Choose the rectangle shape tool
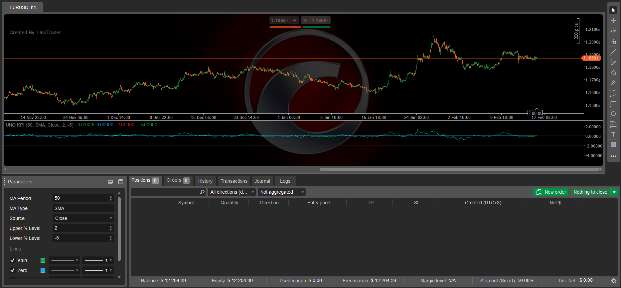This screenshot has width=621, height=288. (613, 104)
